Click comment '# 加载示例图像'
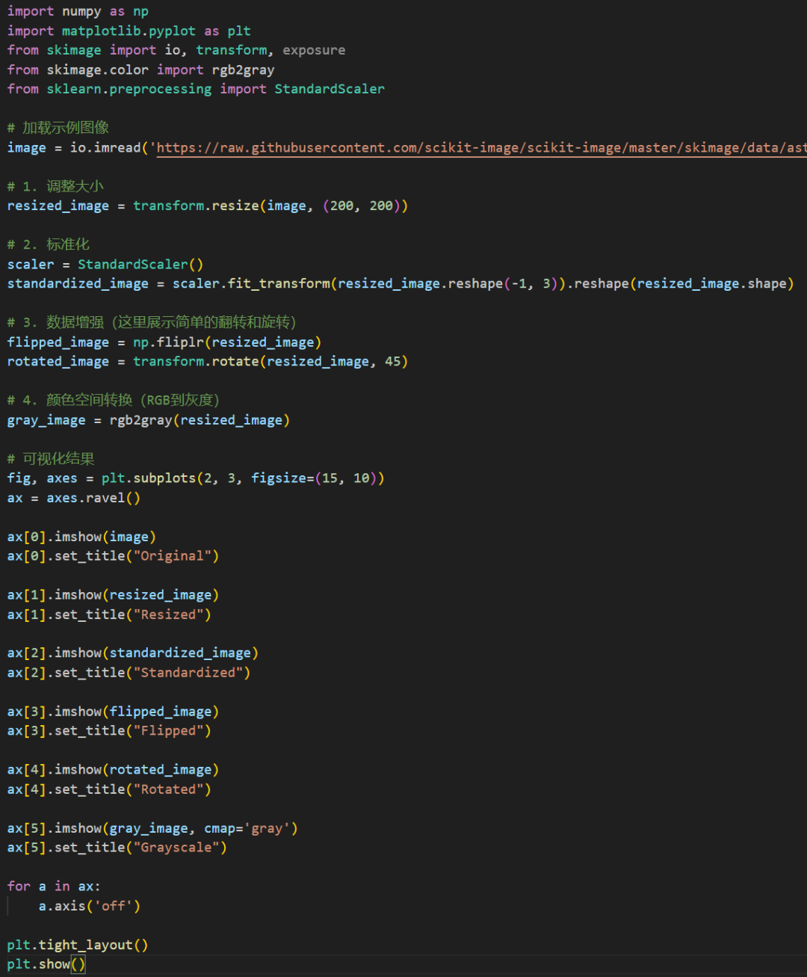This screenshot has height=977, width=807. (58, 128)
